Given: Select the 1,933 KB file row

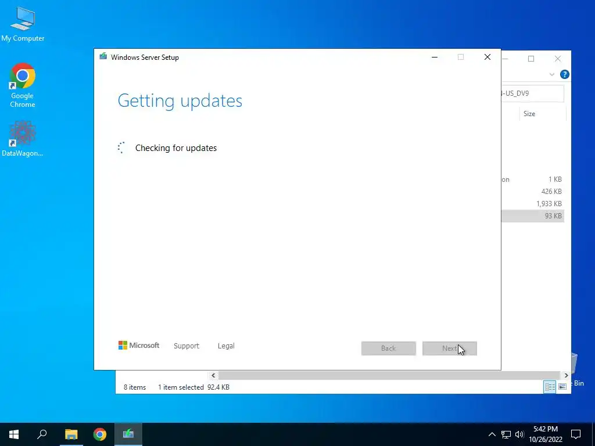Looking at the screenshot, I should [533, 204].
